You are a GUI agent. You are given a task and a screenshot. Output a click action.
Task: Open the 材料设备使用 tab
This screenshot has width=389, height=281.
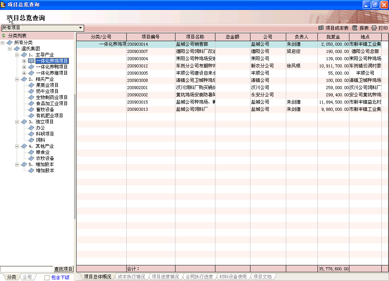[x=233, y=276]
